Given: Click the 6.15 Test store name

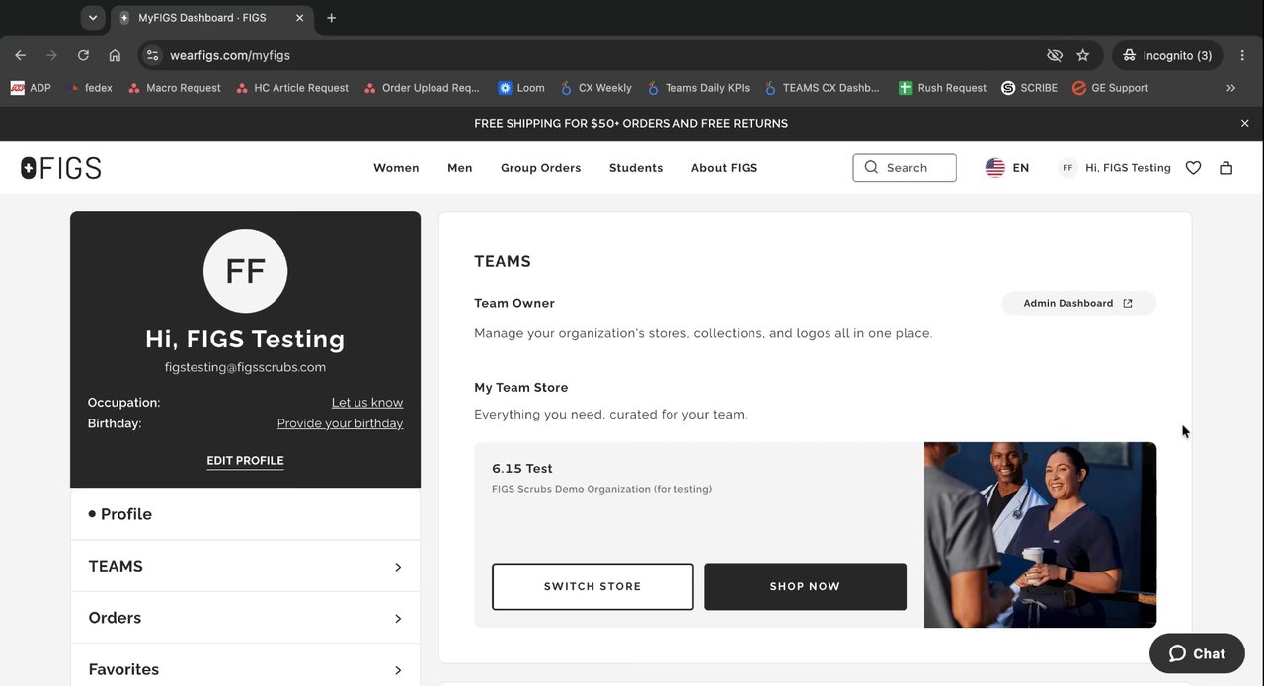Looking at the screenshot, I should (522, 468).
